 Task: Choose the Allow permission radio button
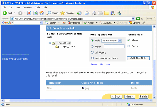129,40
